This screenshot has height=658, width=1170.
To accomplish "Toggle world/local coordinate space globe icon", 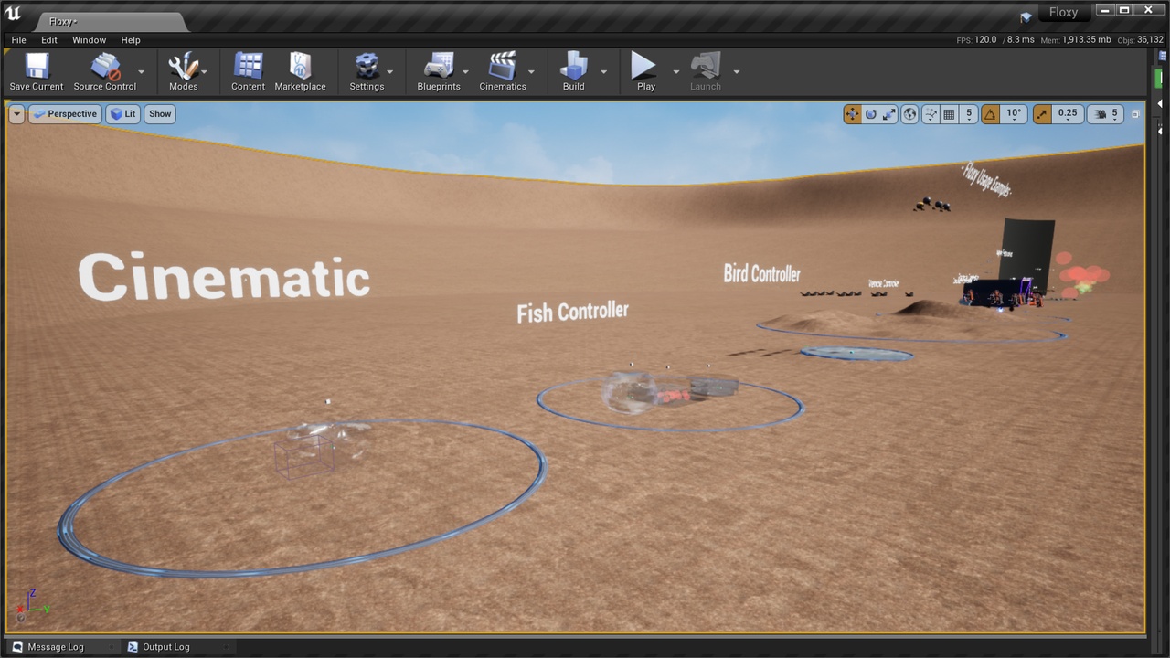I will click(x=909, y=114).
